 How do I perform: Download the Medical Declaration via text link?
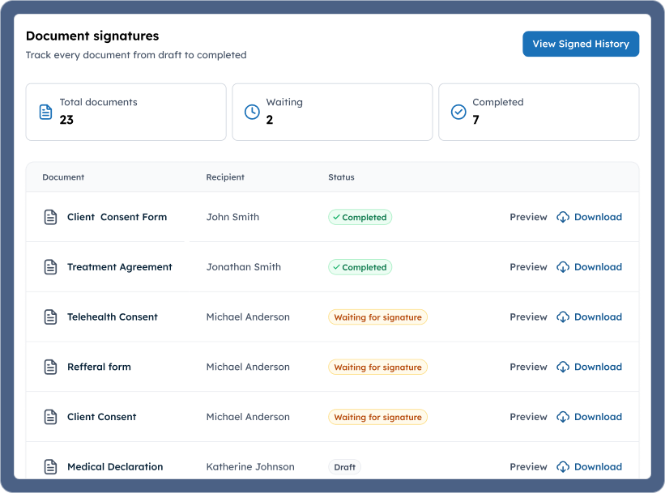pyautogui.click(x=598, y=467)
